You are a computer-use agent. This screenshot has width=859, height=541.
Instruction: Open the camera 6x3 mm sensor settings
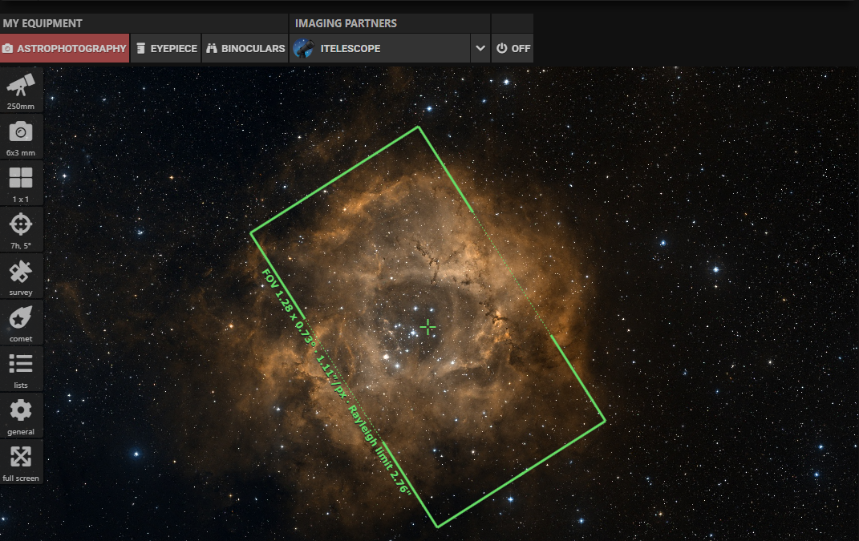(21, 136)
